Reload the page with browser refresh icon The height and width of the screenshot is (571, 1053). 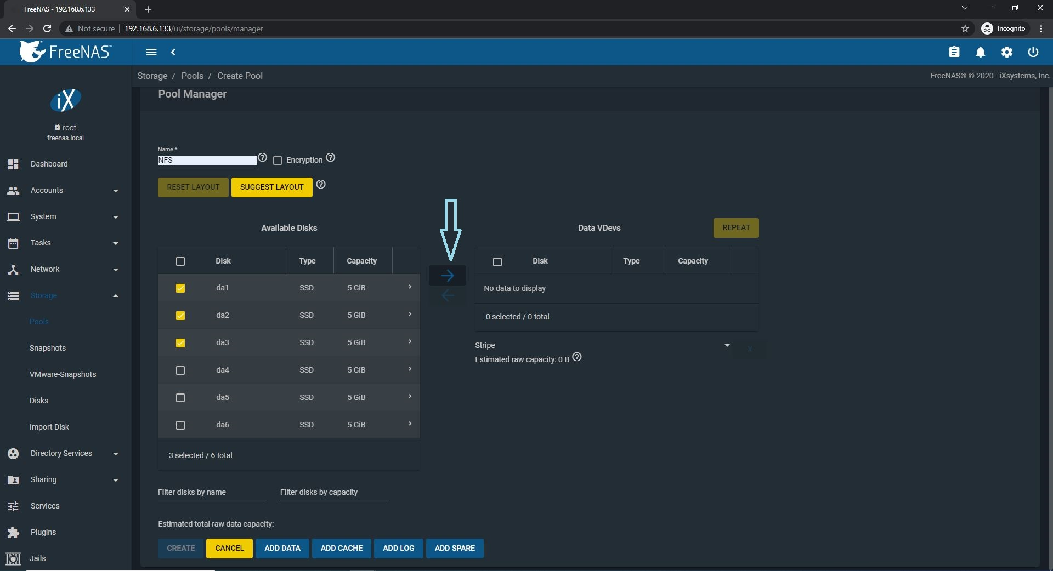47,28
